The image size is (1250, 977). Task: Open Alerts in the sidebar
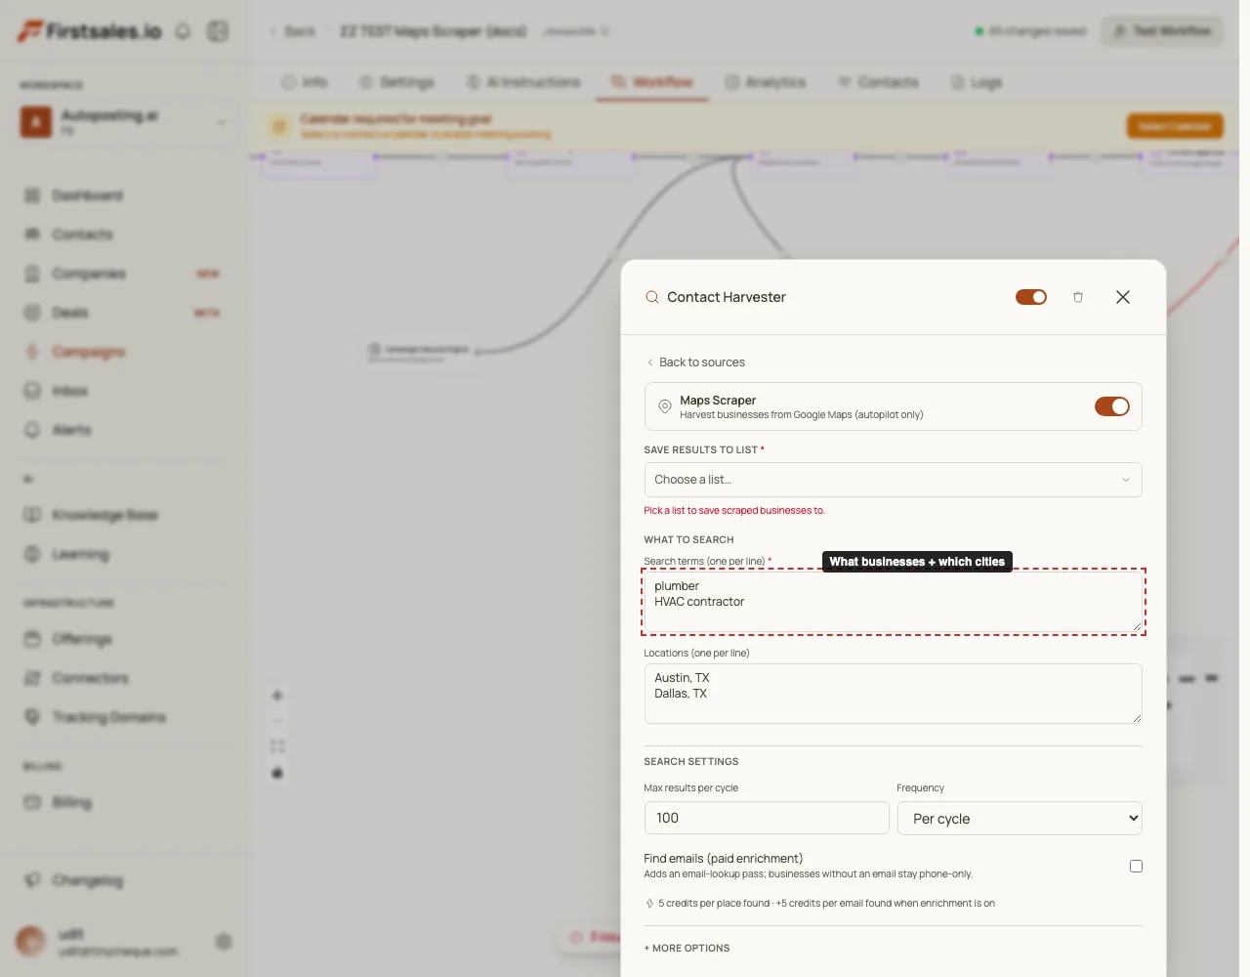(x=71, y=430)
